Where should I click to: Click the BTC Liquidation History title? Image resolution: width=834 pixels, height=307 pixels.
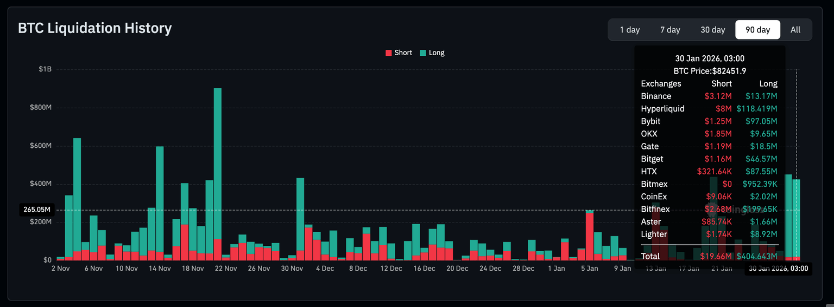click(95, 28)
